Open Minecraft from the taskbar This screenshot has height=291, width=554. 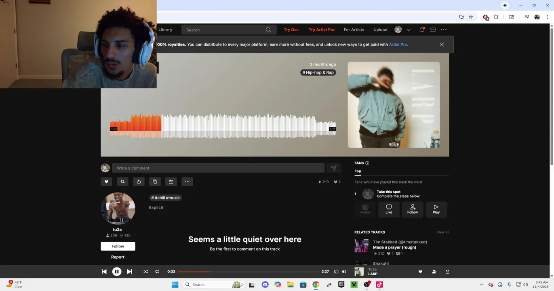point(354,285)
